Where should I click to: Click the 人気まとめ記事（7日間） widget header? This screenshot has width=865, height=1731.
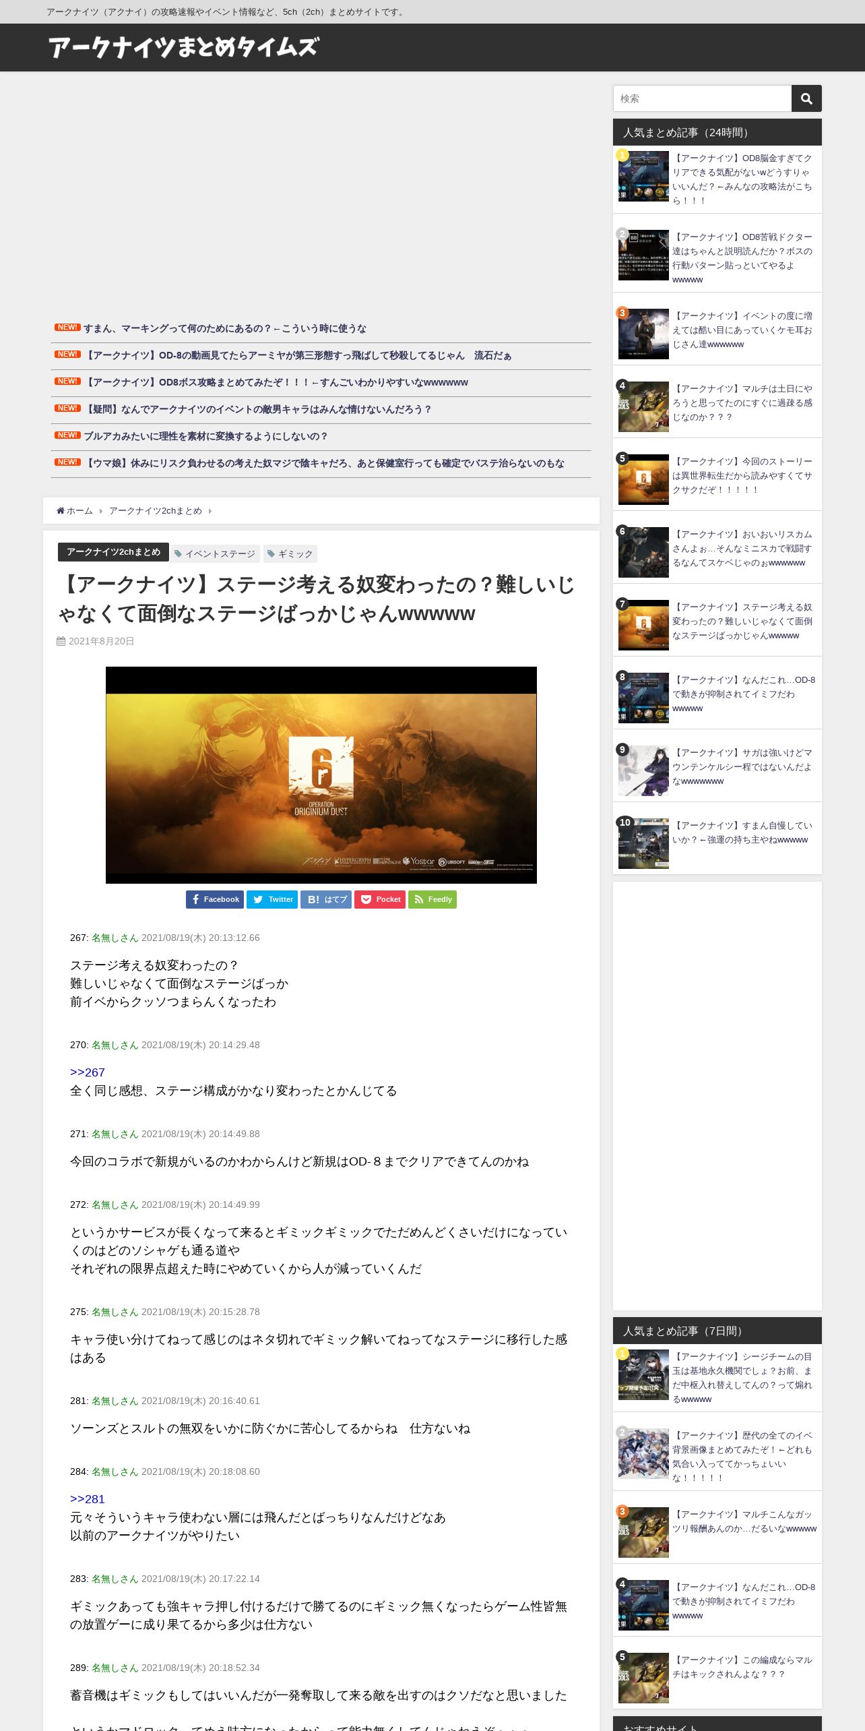point(717,1331)
